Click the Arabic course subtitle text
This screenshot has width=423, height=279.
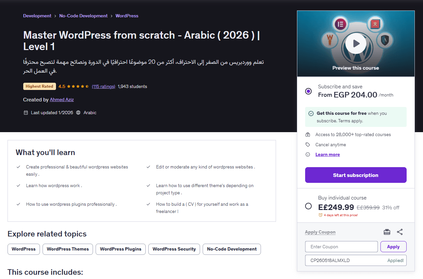pyautogui.click(x=143, y=66)
